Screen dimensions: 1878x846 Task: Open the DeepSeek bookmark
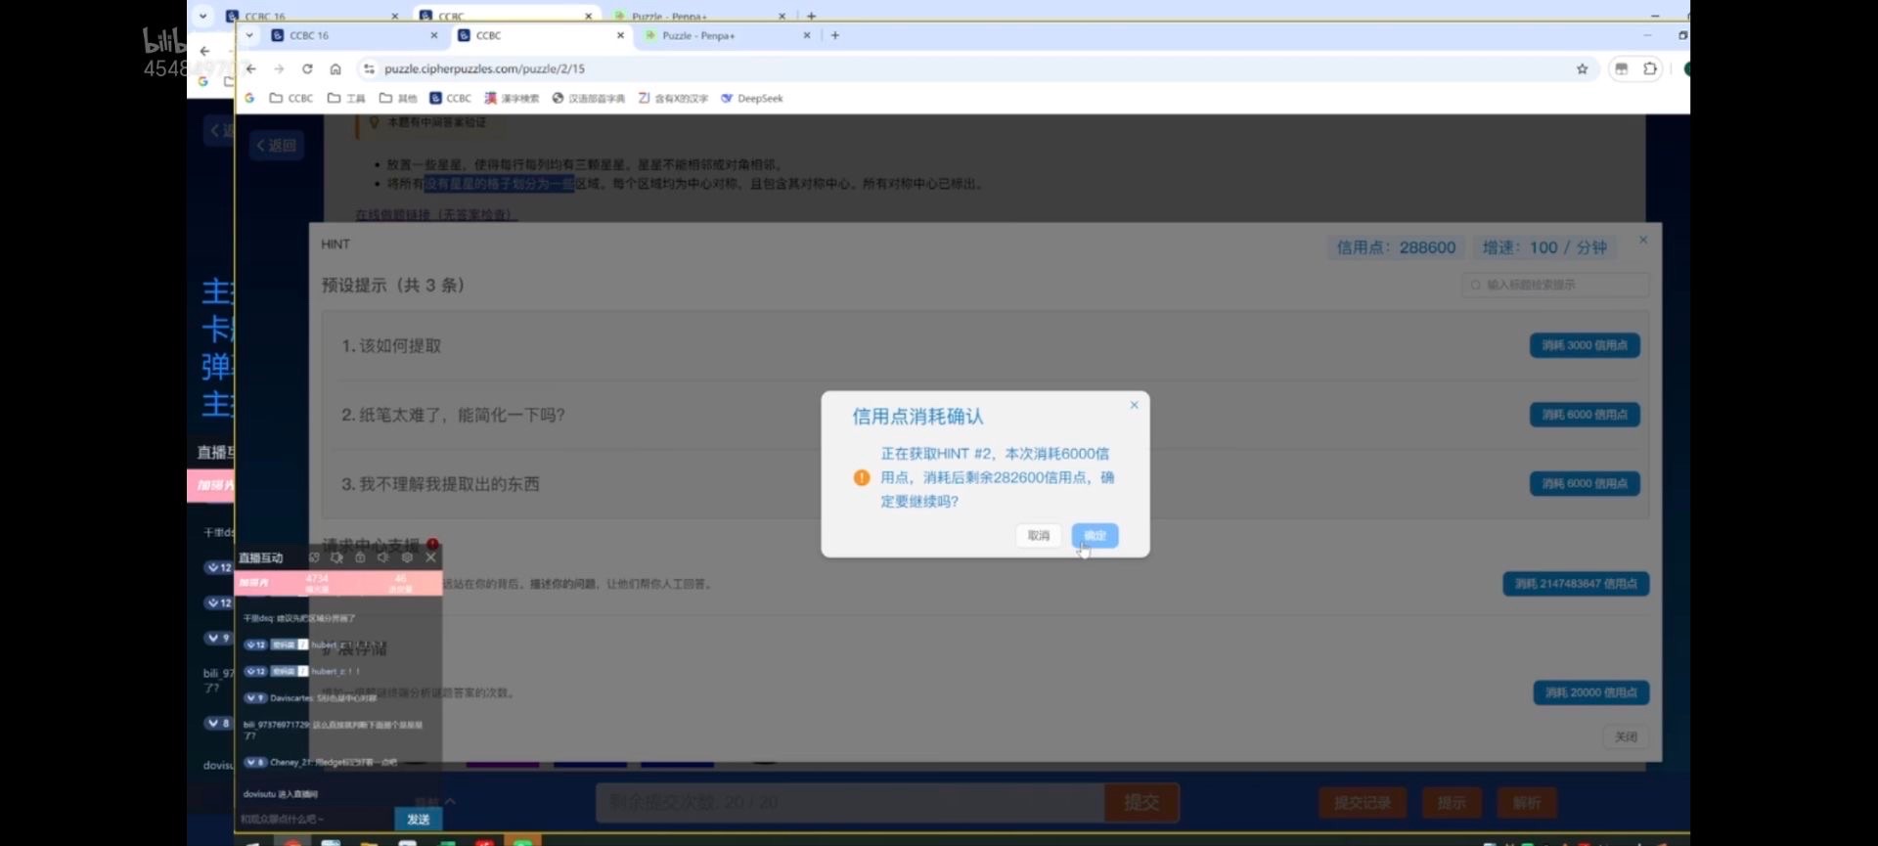(x=752, y=98)
